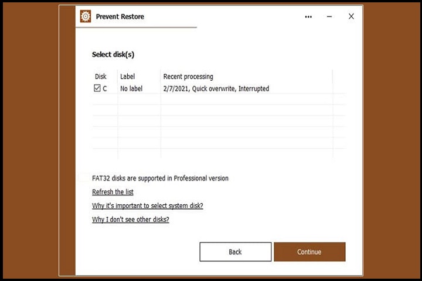Click the "Select disk(s)" heading
Screen dimensions: 422x281
(113, 54)
